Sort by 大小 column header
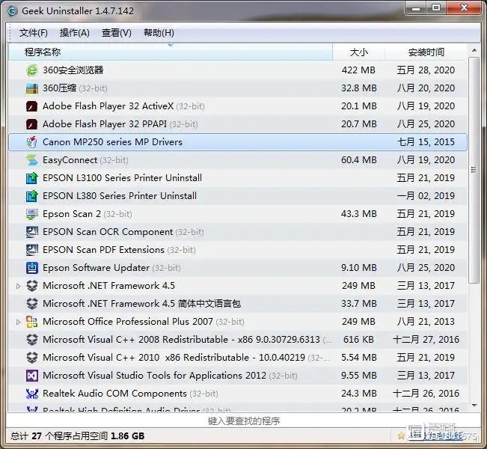This screenshot has height=449, width=487. [x=359, y=52]
